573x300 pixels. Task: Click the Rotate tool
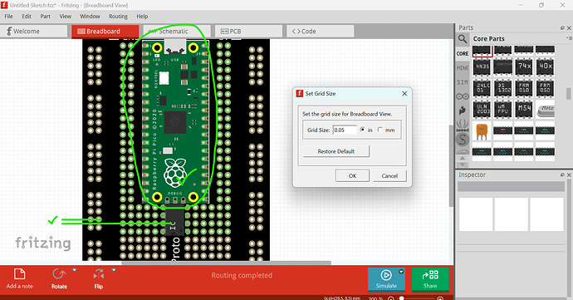pyautogui.click(x=59, y=278)
